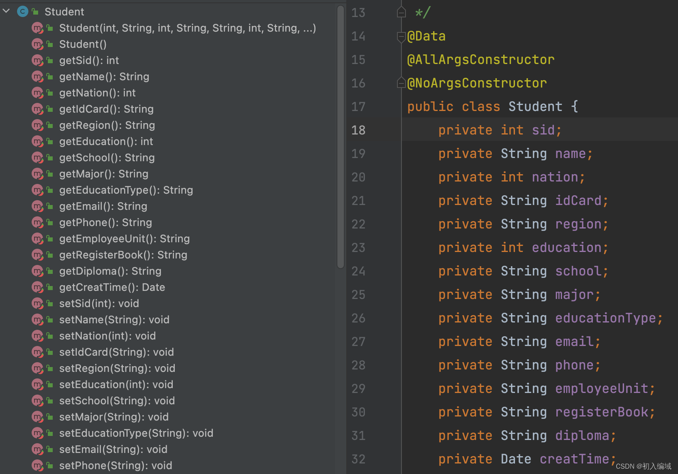
Task: Select setEmail(String) in structure list
Action: [x=113, y=449]
